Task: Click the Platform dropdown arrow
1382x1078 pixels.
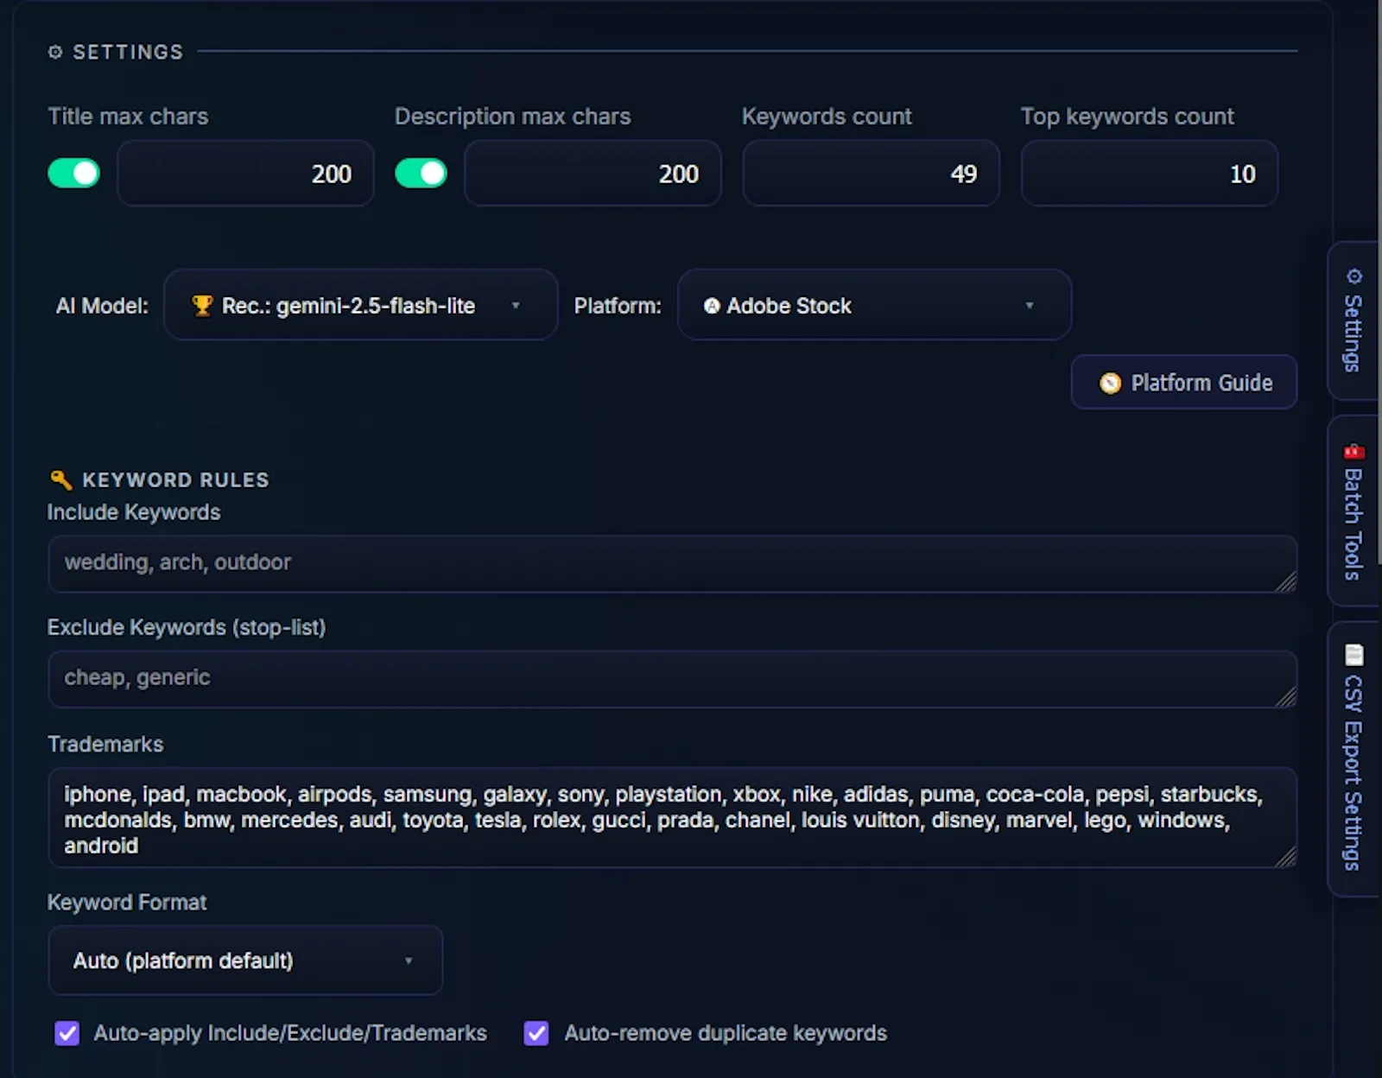Action: tap(1030, 306)
